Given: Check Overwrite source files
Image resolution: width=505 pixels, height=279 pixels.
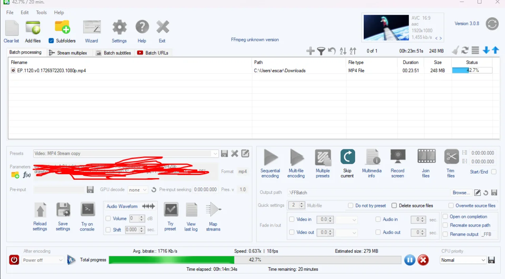Looking at the screenshot, I should coord(451,206).
